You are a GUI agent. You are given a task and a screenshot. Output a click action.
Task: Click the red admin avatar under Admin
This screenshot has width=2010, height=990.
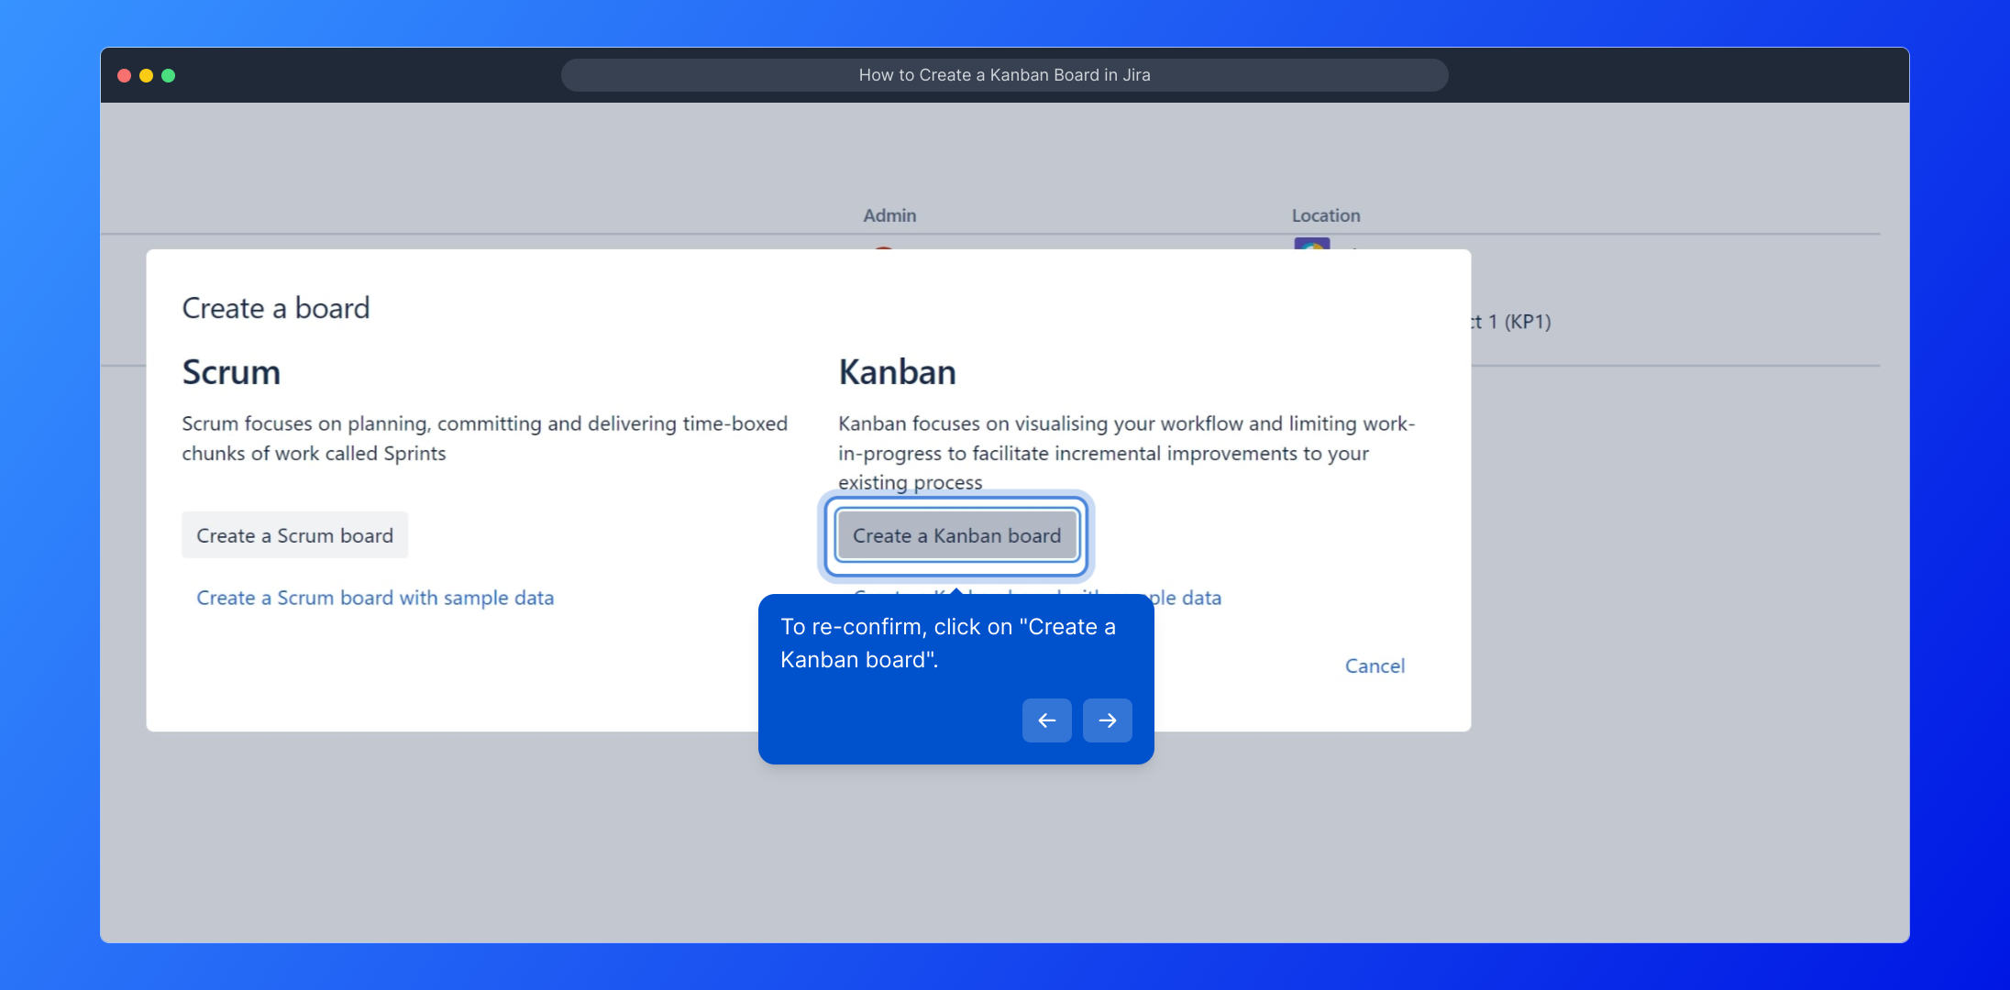tap(883, 247)
